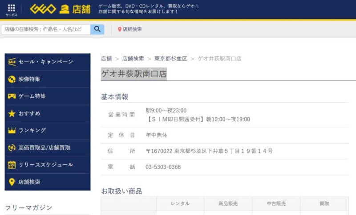This screenshot has width=356, height=215.
Task: Go to 店舗 breadcrumb link
Action: (x=106, y=59)
